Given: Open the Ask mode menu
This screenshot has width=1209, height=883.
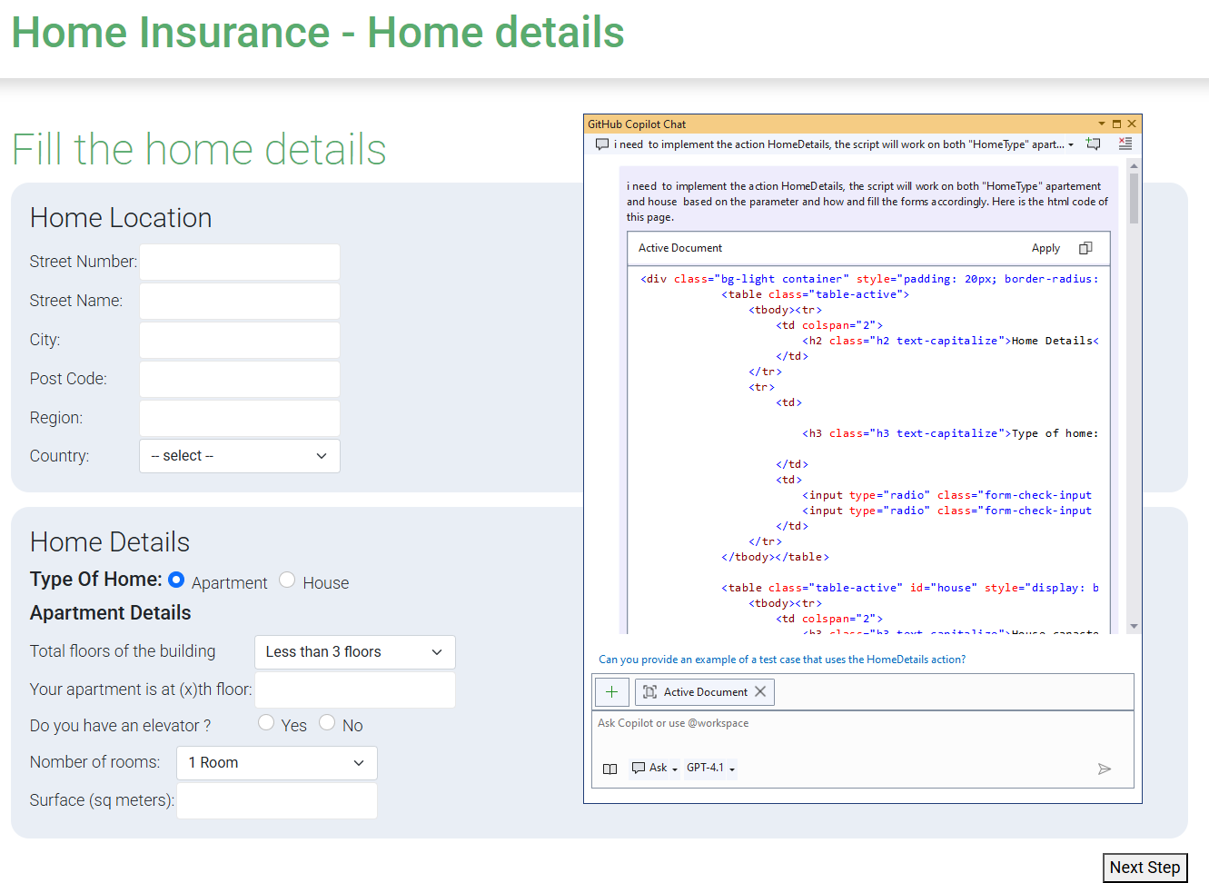Looking at the screenshot, I should click(x=654, y=769).
